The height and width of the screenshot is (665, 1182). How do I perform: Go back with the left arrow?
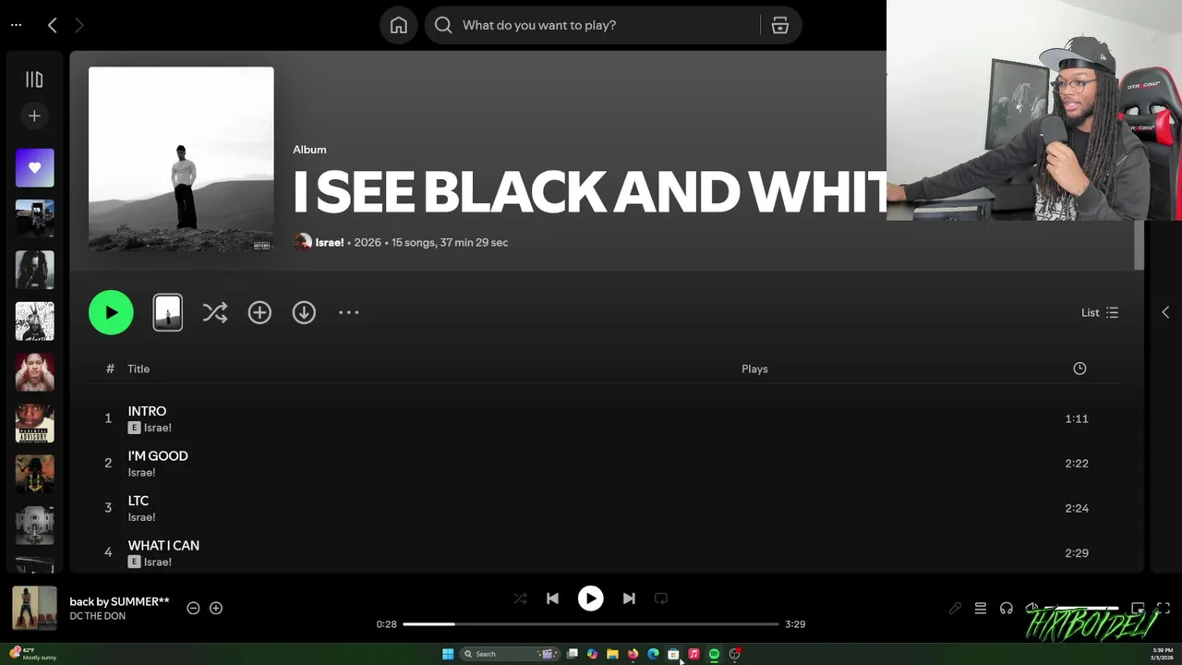coord(53,25)
